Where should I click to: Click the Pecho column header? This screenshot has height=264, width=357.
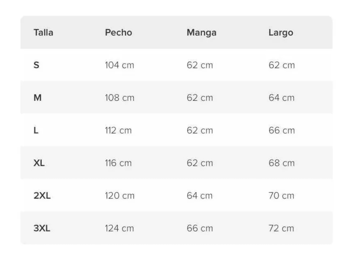[x=118, y=33]
